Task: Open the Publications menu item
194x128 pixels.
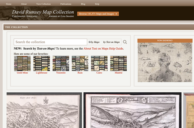Action: point(66,4)
